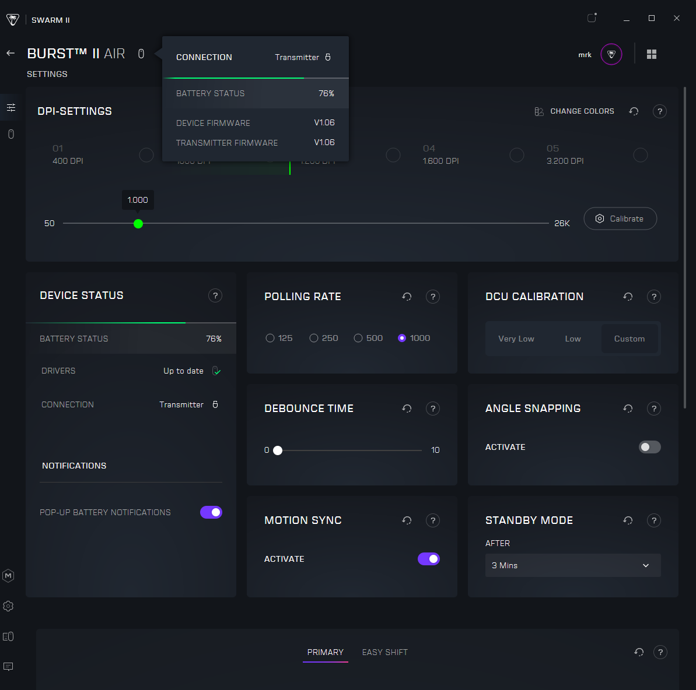Select the Primary tab
Screen dimensions: 696x690
click(325, 652)
